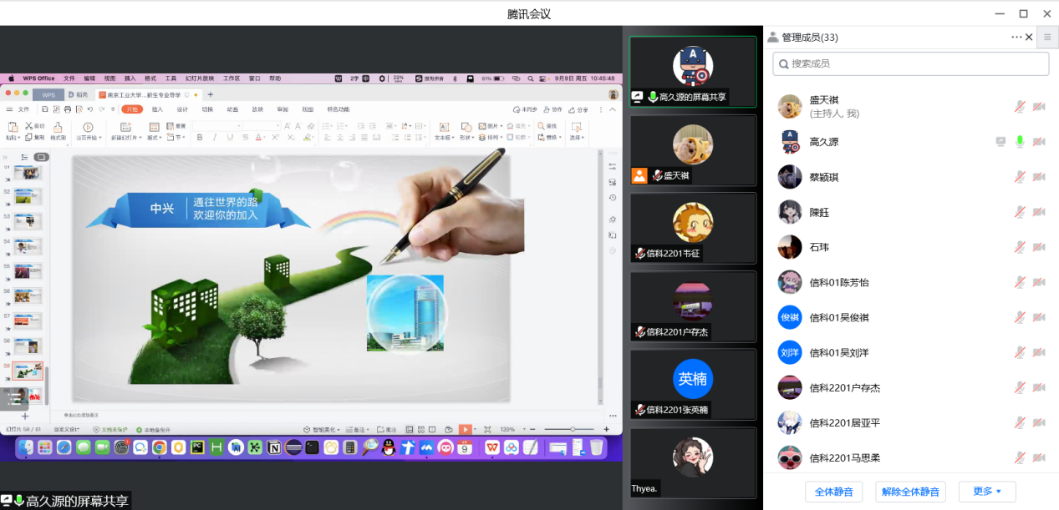Open the 插入 tab in WPS ribbon
This screenshot has width=1059, height=510.
pyautogui.click(x=157, y=109)
